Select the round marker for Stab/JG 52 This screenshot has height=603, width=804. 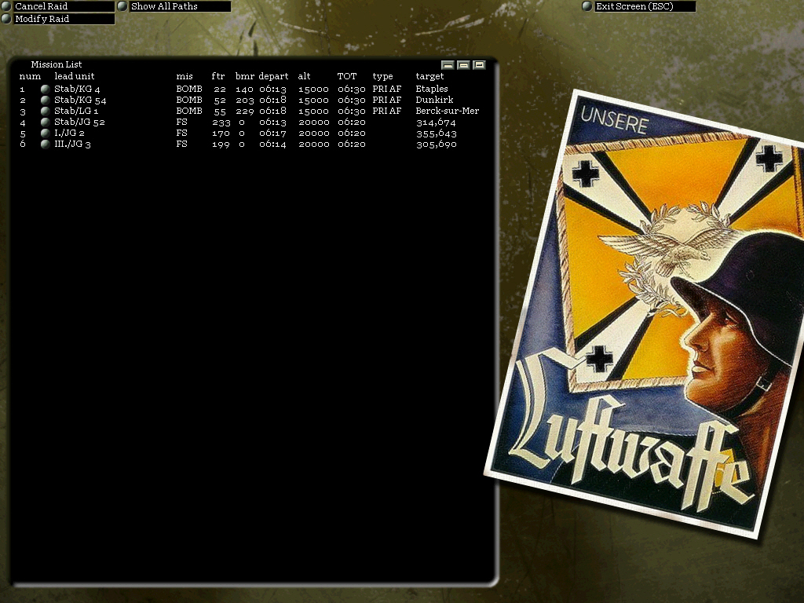click(45, 122)
